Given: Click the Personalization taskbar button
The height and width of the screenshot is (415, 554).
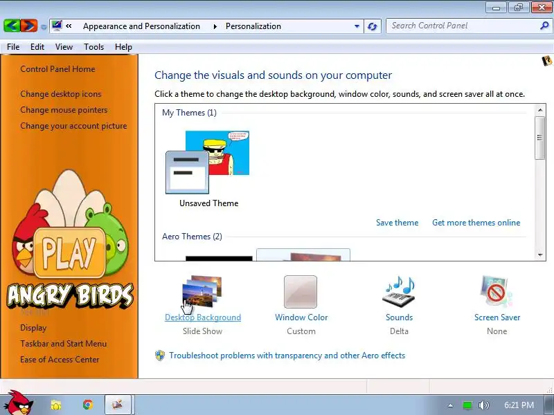Looking at the screenshot, I should [x=118, y=405].
